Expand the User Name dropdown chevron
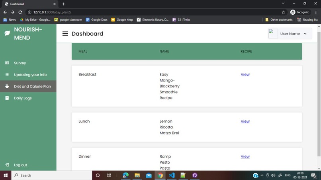The image size is (321, 180). click(x=305, y=34)
